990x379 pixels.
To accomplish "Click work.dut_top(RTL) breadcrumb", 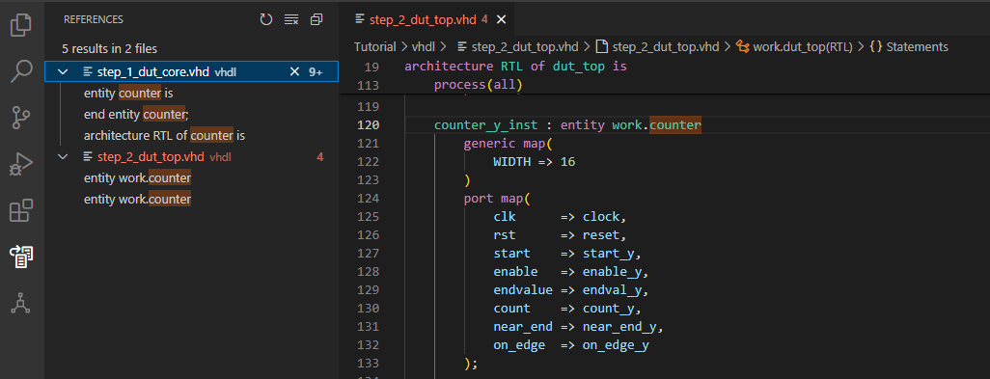I will click(x=794, y=46).
